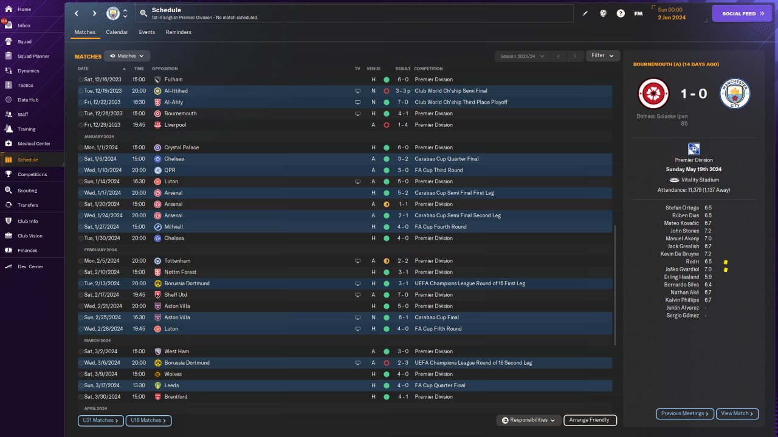This screenshot has height=437, width=778.
Task: Click TV icon on Al-Ittihad row
Action: click(x=358, y=91)
